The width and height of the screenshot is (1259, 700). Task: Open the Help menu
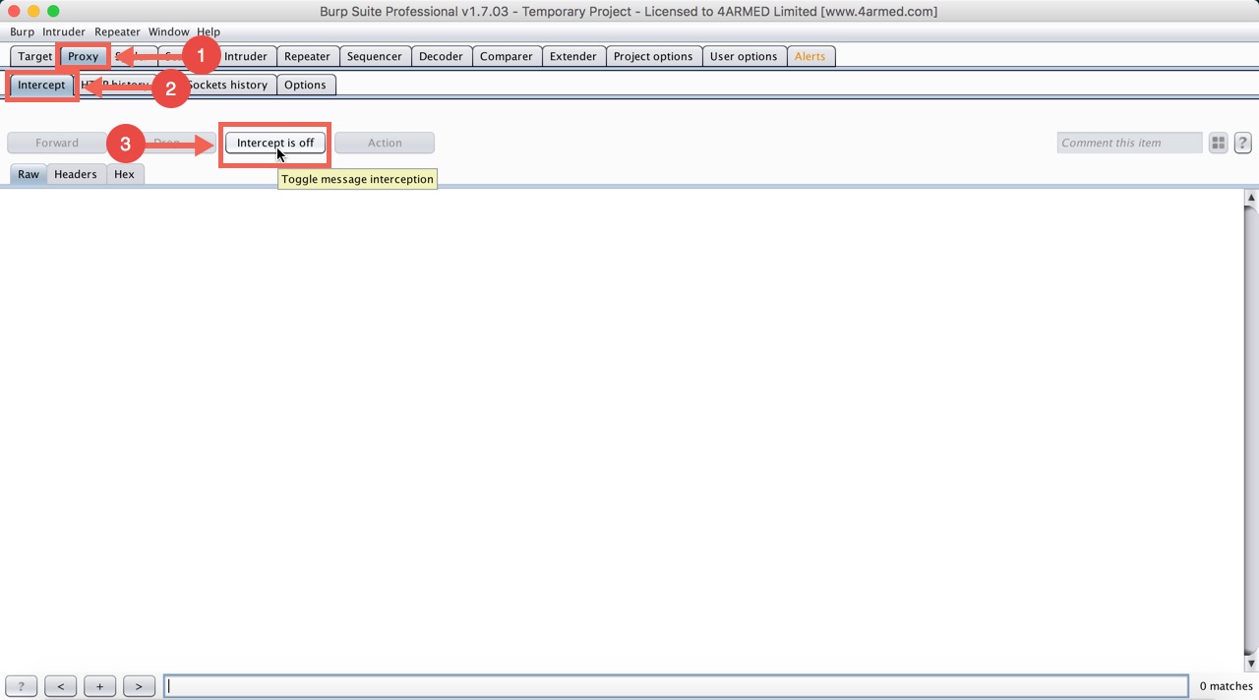209,31
